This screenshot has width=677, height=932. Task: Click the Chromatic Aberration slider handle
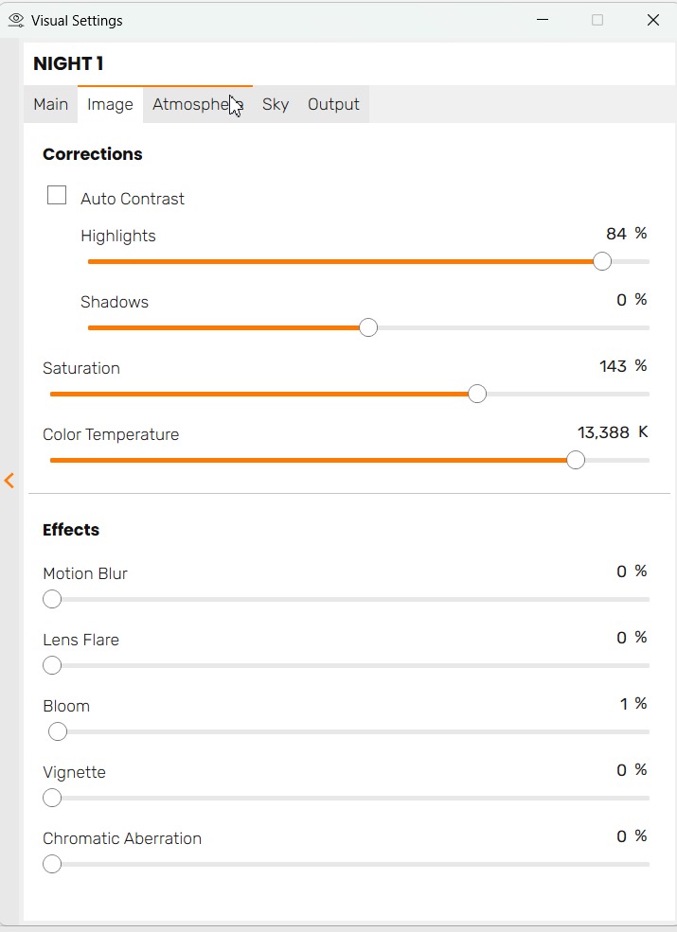tap(52, 864)
